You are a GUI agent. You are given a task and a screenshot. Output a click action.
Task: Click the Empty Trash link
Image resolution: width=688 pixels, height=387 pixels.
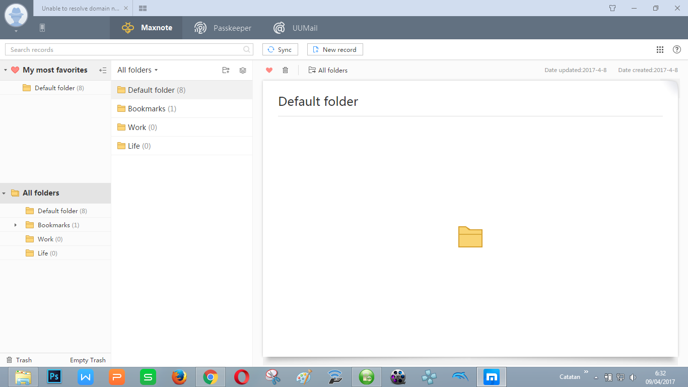point(88,360)
